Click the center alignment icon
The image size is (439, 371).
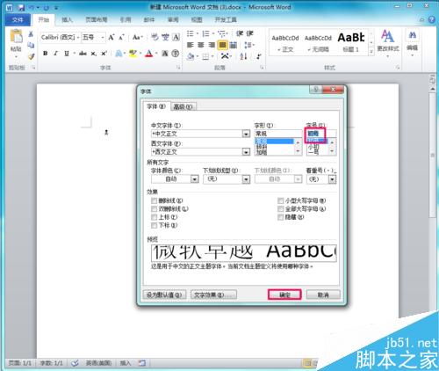(x=201, y=45)
